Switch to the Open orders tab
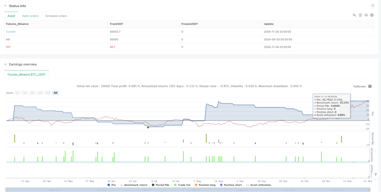This screenshot has height=192, width=381. (30, 16)
